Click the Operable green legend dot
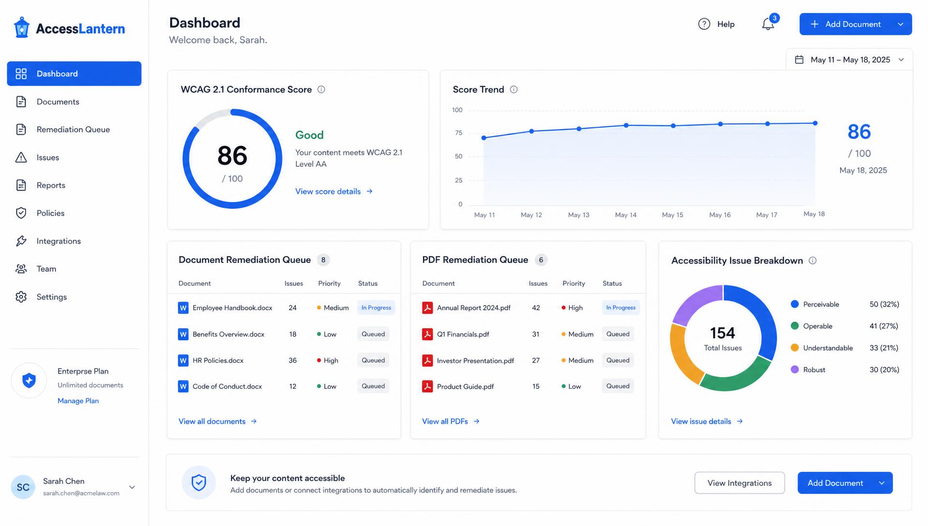The image size is (928, 526). 795,326
